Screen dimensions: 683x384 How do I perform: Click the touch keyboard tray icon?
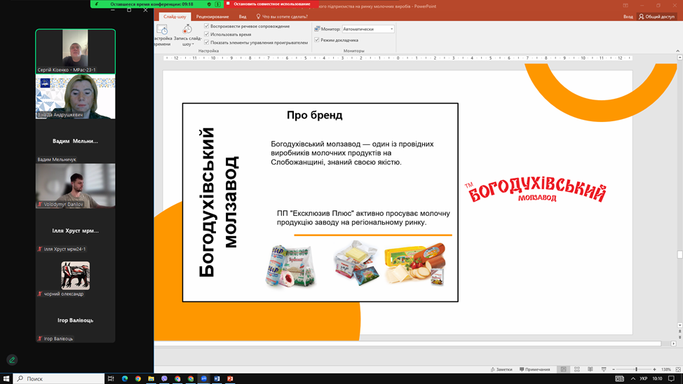(x=619, y=378)
